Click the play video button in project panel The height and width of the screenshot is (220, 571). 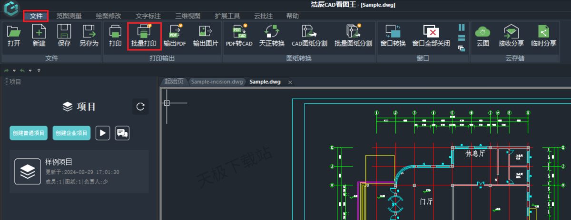point(103,133)
